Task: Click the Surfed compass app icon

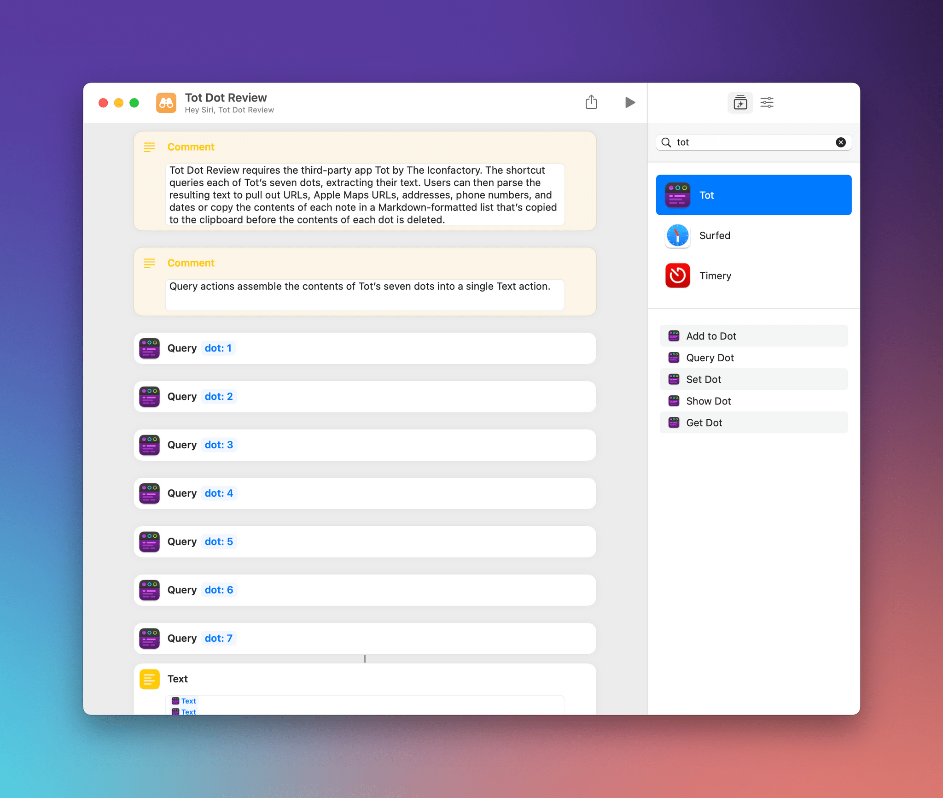Action: point(677,235)
